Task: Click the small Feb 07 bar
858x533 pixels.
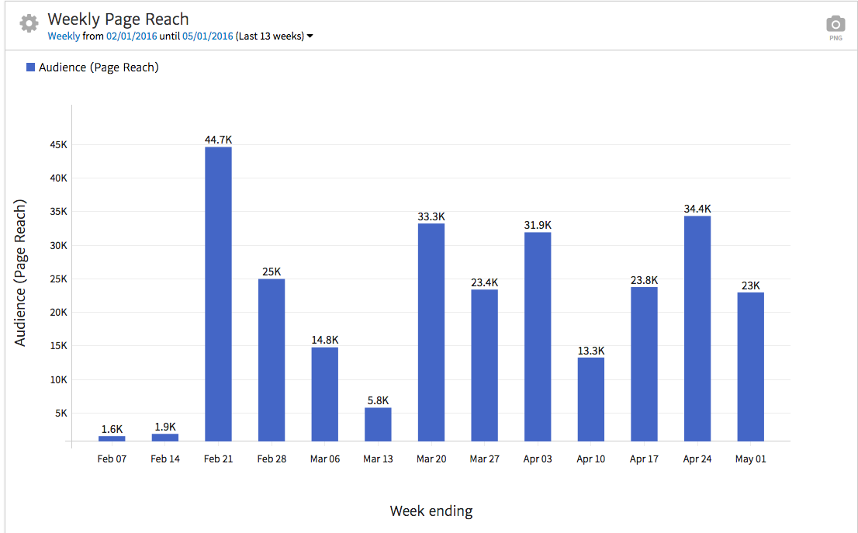Action: click(112, 438)
